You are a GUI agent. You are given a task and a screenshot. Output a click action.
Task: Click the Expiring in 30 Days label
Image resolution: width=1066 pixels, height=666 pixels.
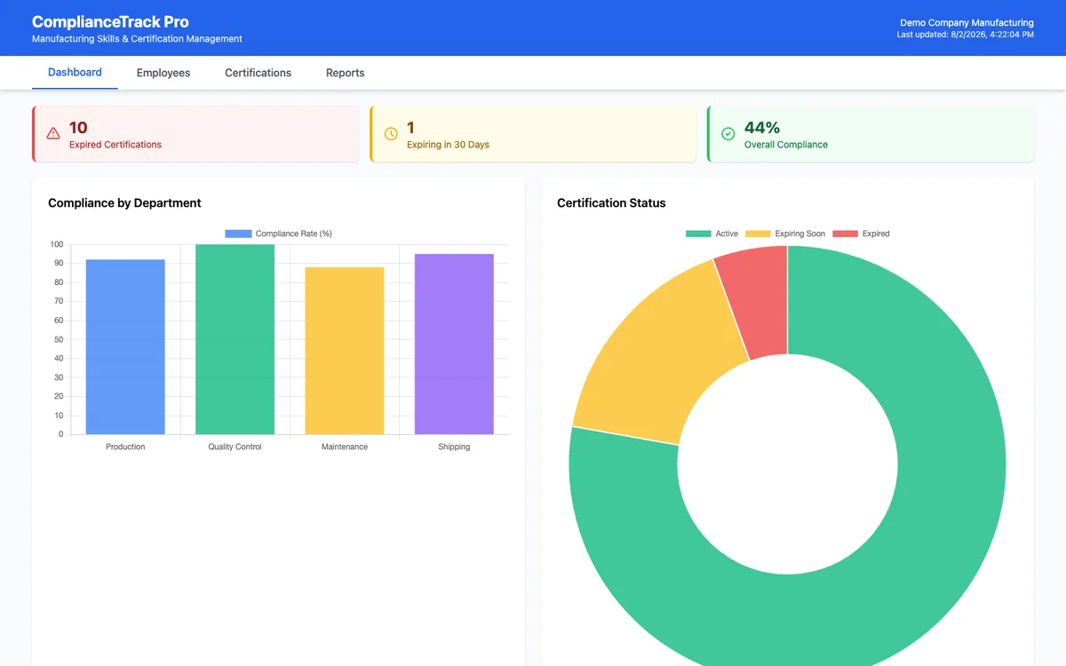tap(448, 145)
